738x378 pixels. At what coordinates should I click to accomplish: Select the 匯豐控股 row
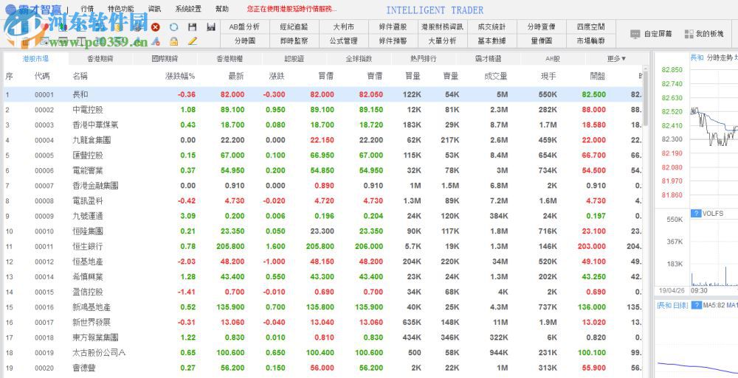(x=323, y=155)
